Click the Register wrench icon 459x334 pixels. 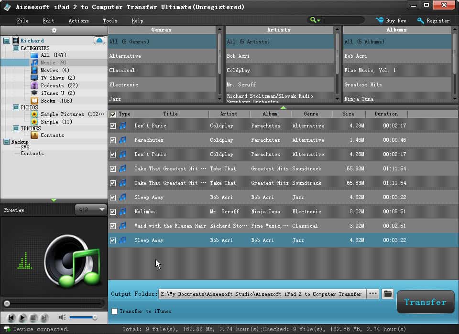(421, 21)
